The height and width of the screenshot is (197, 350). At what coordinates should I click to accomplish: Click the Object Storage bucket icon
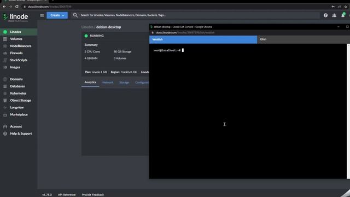5,101
